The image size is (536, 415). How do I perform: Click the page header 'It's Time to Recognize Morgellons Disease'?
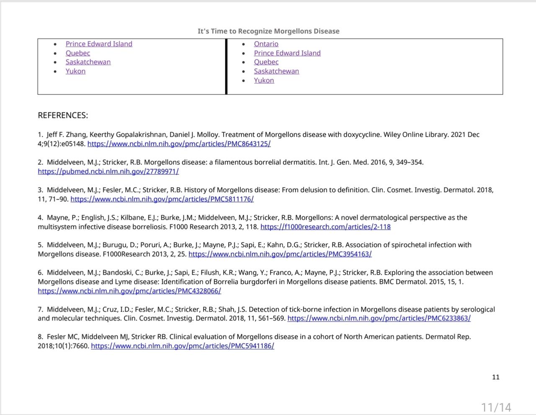tap(268, 31)
